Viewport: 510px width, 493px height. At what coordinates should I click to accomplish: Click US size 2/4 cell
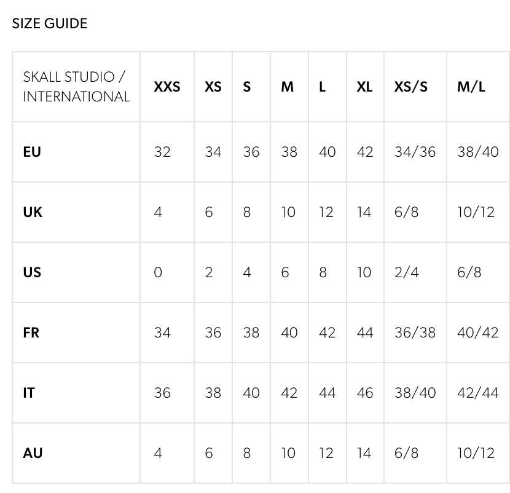407,272
